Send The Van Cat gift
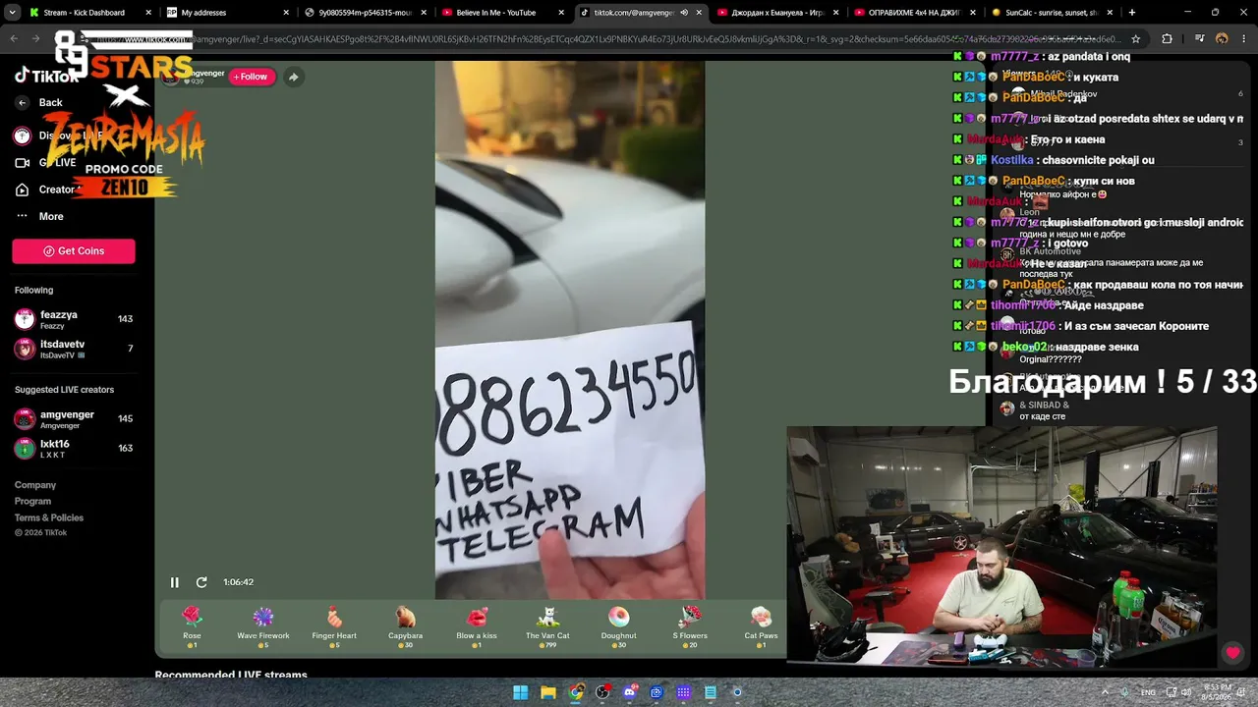The image size is (1258, 707). 547,625
